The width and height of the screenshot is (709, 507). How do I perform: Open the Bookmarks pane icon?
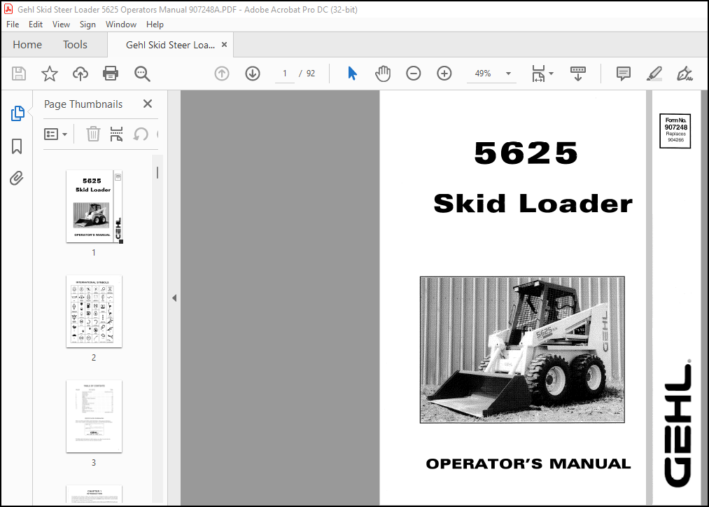[17, 146]
